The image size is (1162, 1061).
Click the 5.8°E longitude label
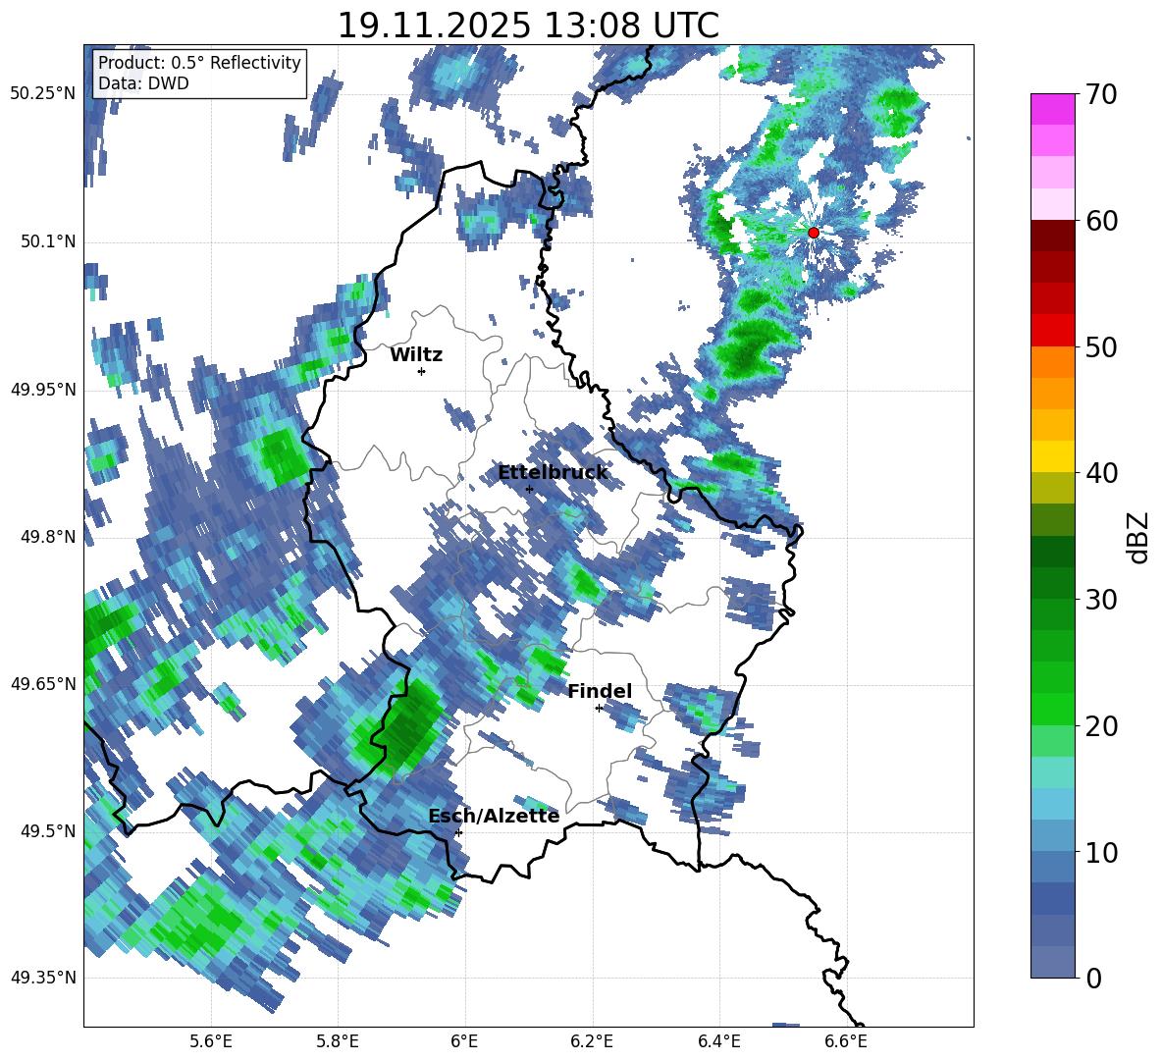pos(338,1041)
